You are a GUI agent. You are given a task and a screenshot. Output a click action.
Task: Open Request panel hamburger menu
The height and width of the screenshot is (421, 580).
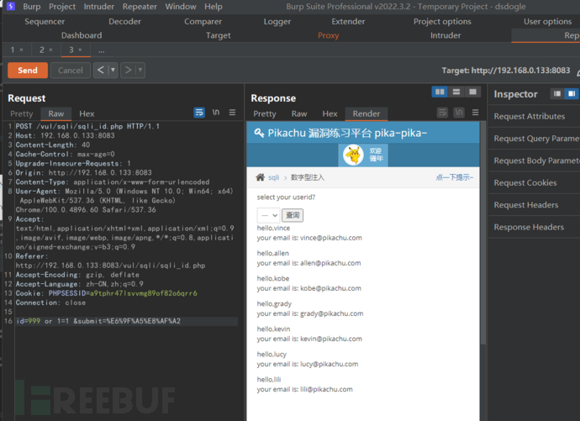click(x=232, y=113)
